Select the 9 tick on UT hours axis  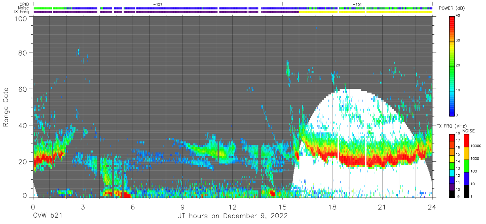pyautogui.click(x=182, y=207)
